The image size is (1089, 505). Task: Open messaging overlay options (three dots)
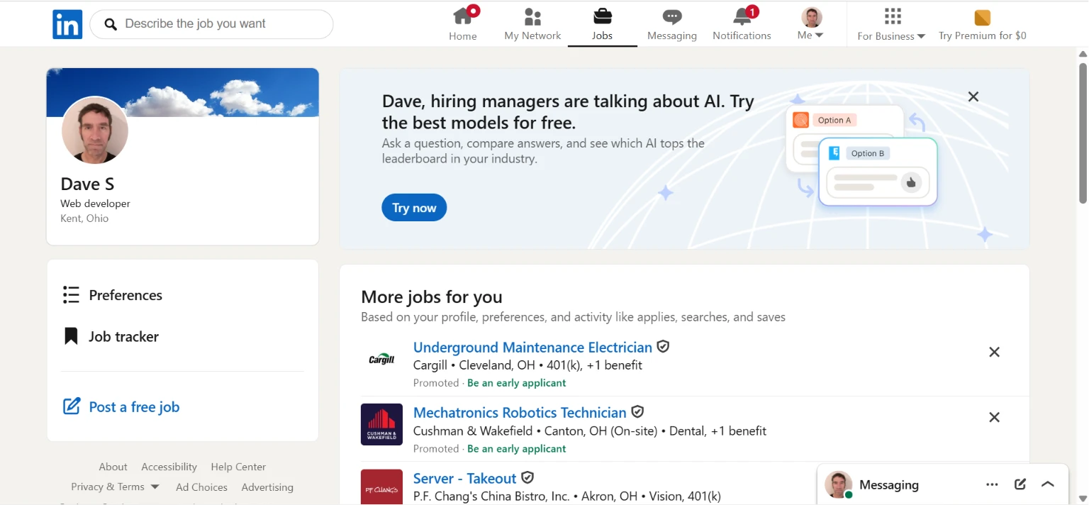992,484
